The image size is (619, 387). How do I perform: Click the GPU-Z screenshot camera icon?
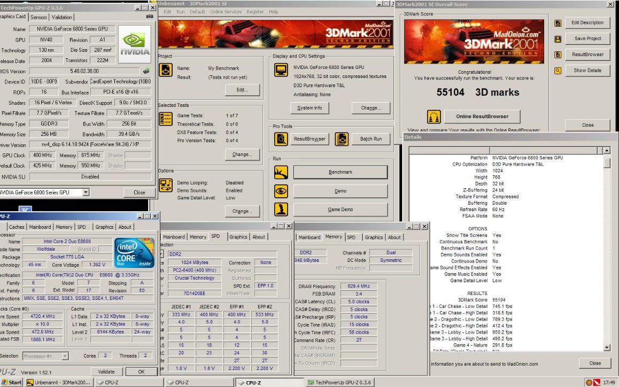click(150, 17)
